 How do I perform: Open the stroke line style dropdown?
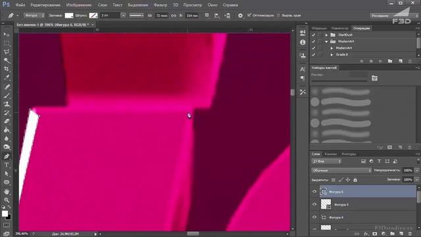coord(136,16)
